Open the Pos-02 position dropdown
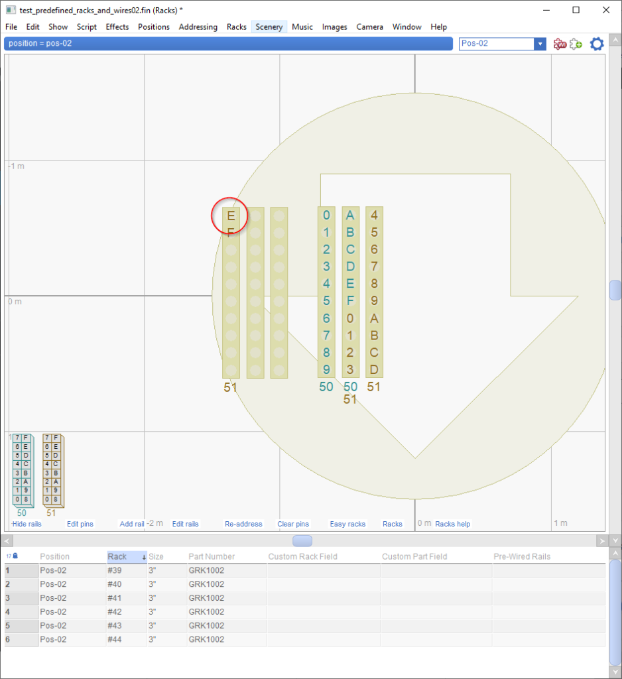 click(x=539, y=44)
